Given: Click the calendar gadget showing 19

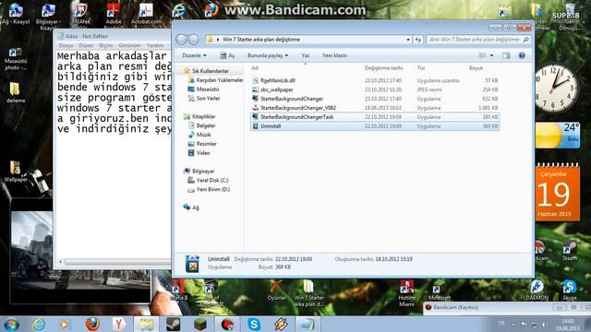Looking at the screenshot, I should (x=558, y=193).
